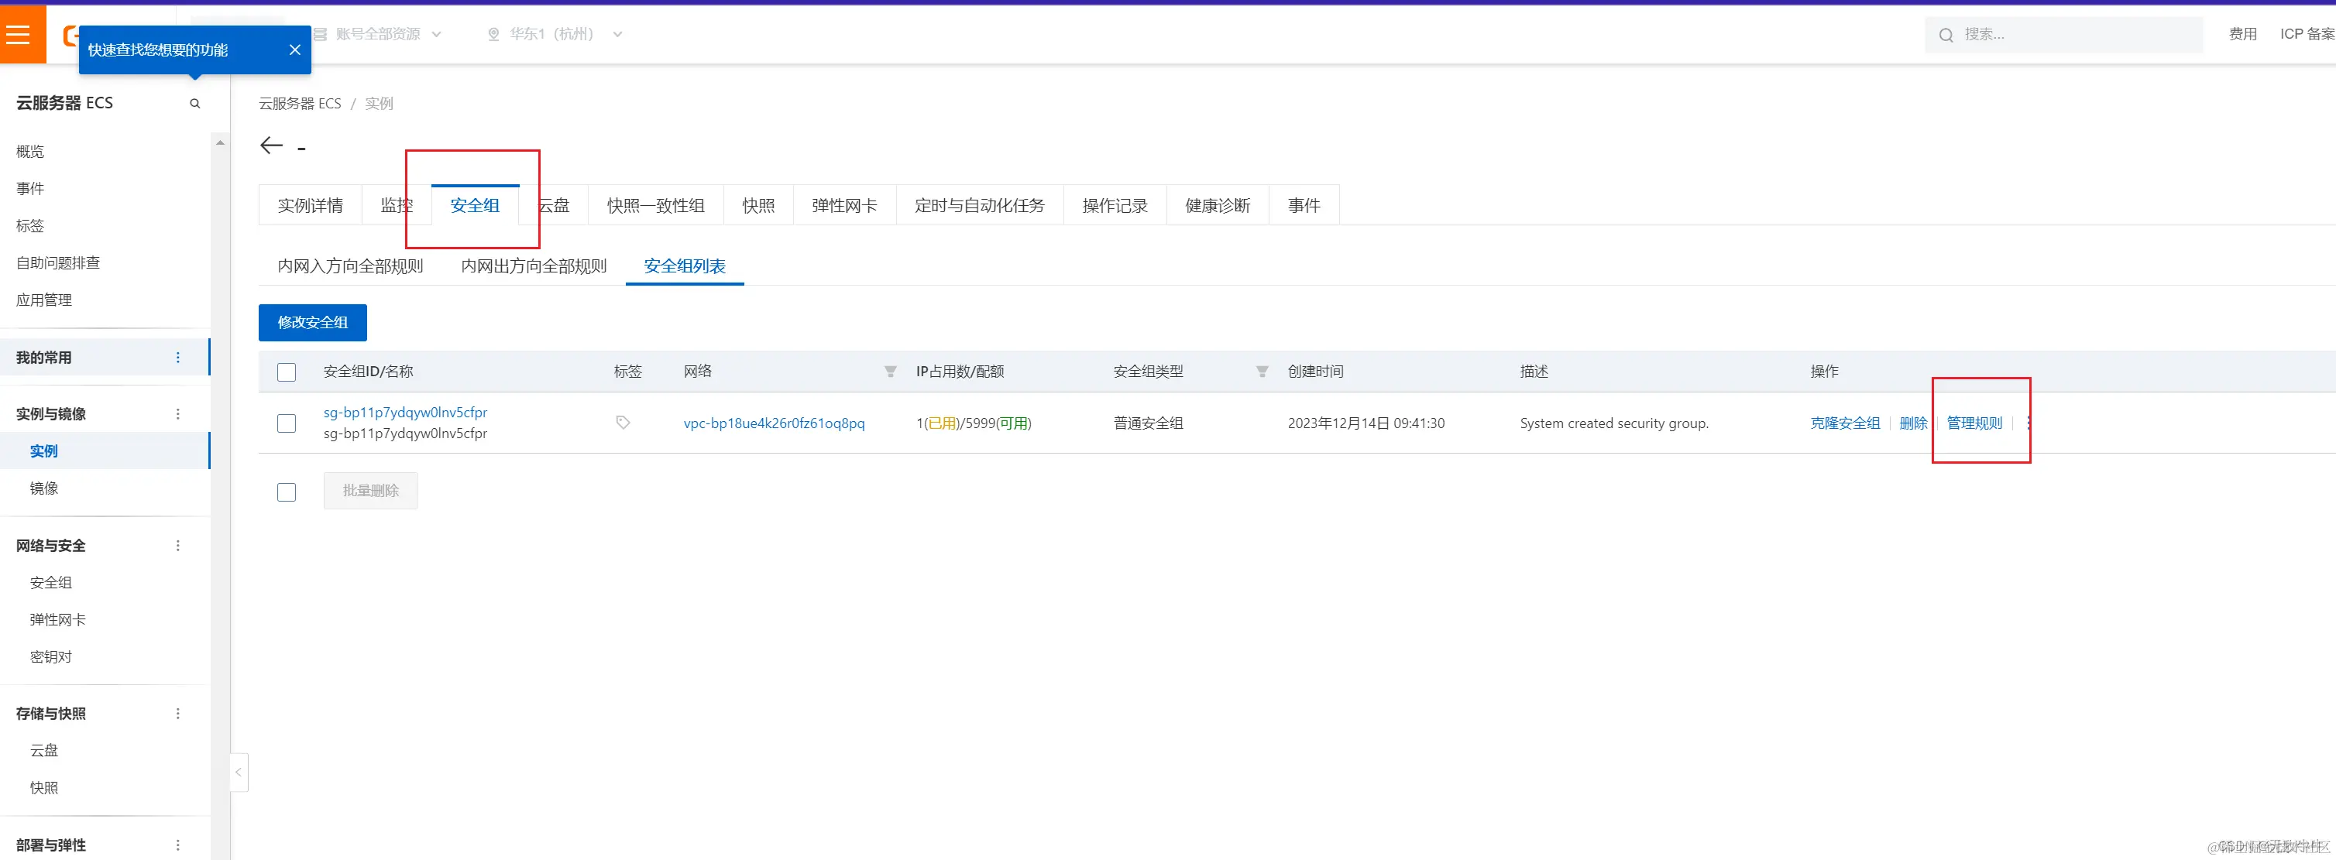
Task: Click the network column filter icon
Action: [x=891, y=372]
